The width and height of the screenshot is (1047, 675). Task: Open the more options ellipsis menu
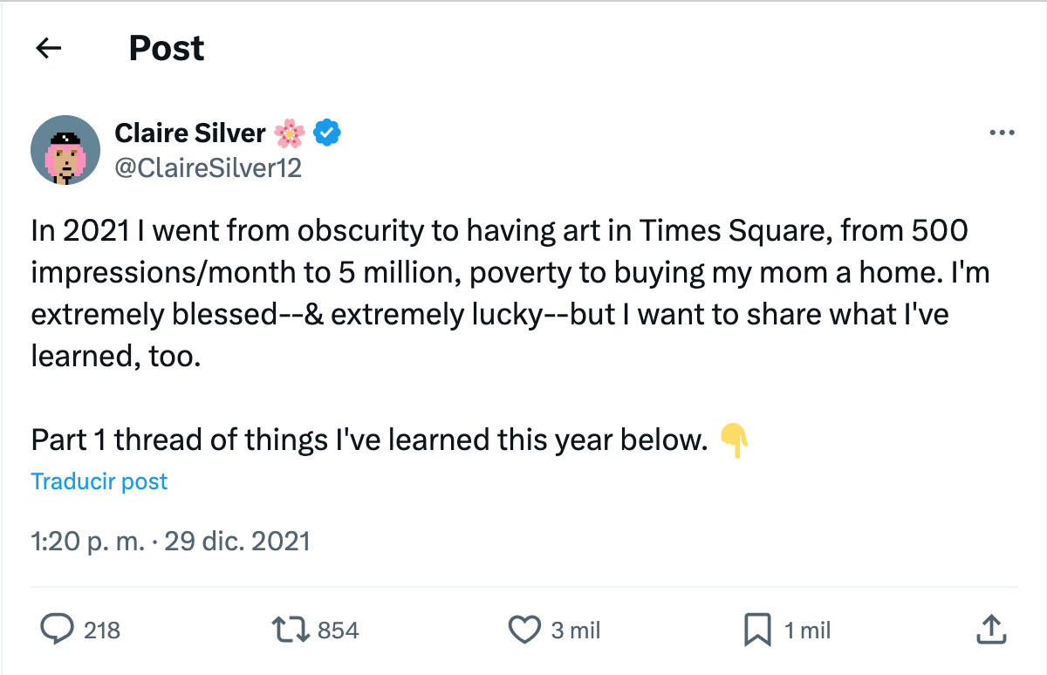1002,133
